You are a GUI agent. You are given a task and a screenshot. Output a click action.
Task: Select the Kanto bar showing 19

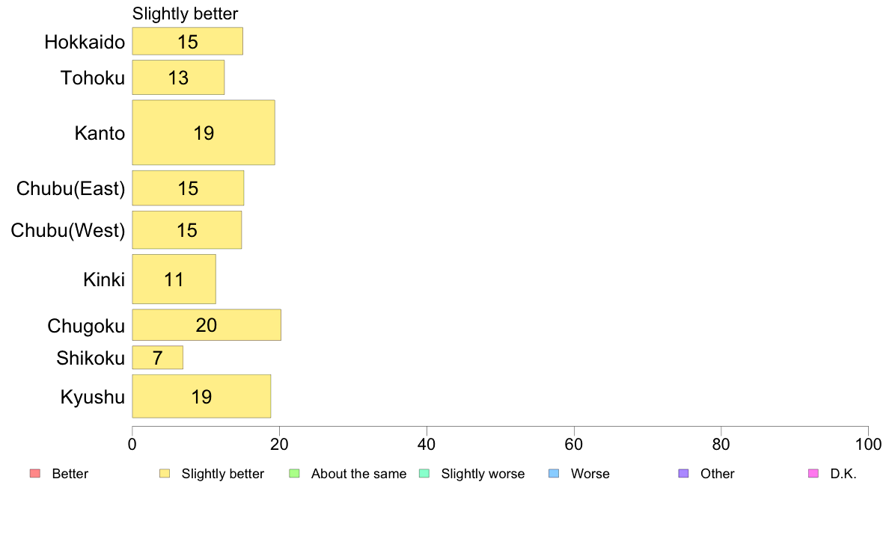[x=204, y=132]
